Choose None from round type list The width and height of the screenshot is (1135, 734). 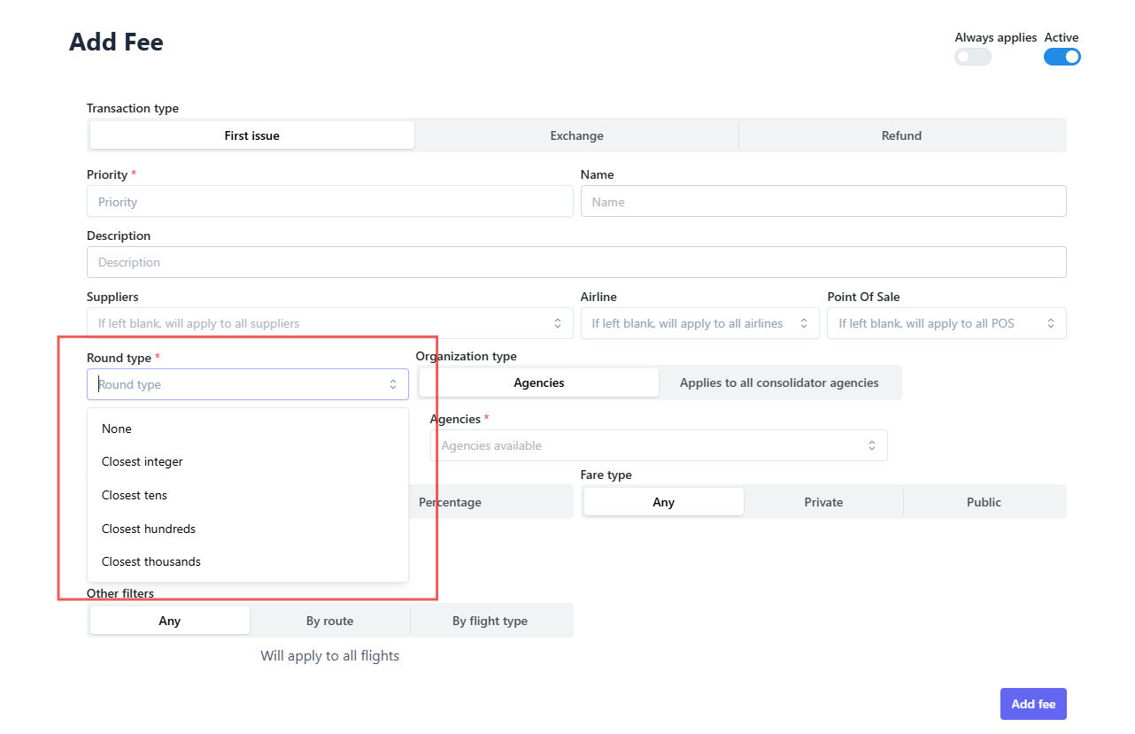tap(117, 429)
